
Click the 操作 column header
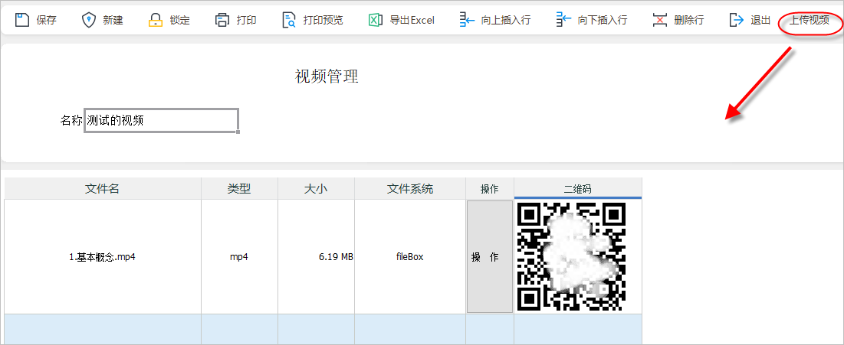(x=490, y=189)
